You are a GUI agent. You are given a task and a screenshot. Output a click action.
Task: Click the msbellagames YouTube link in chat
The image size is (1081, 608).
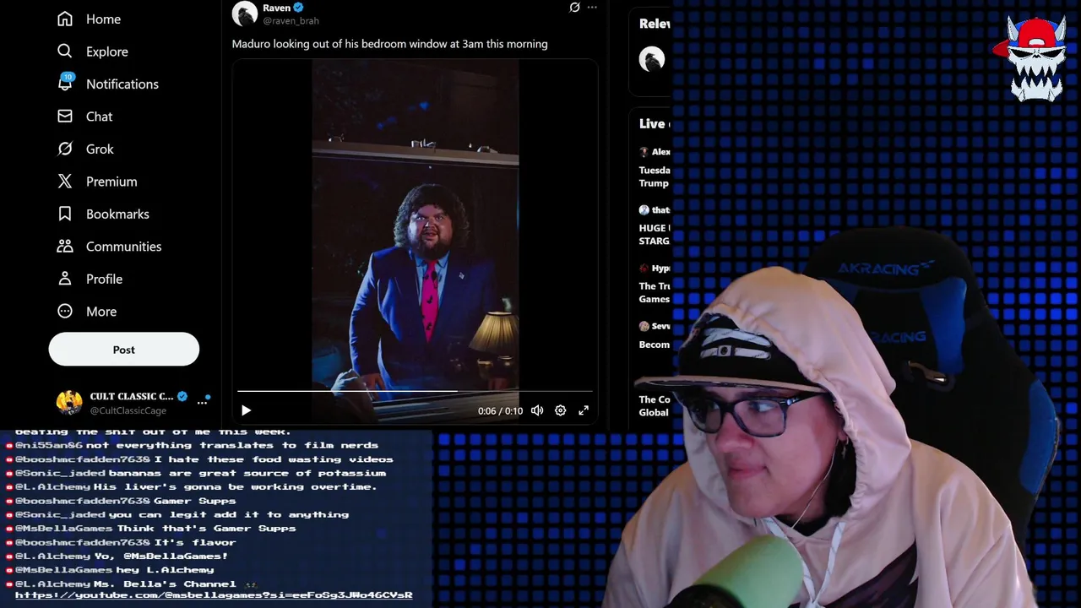(x=214, y=595)
